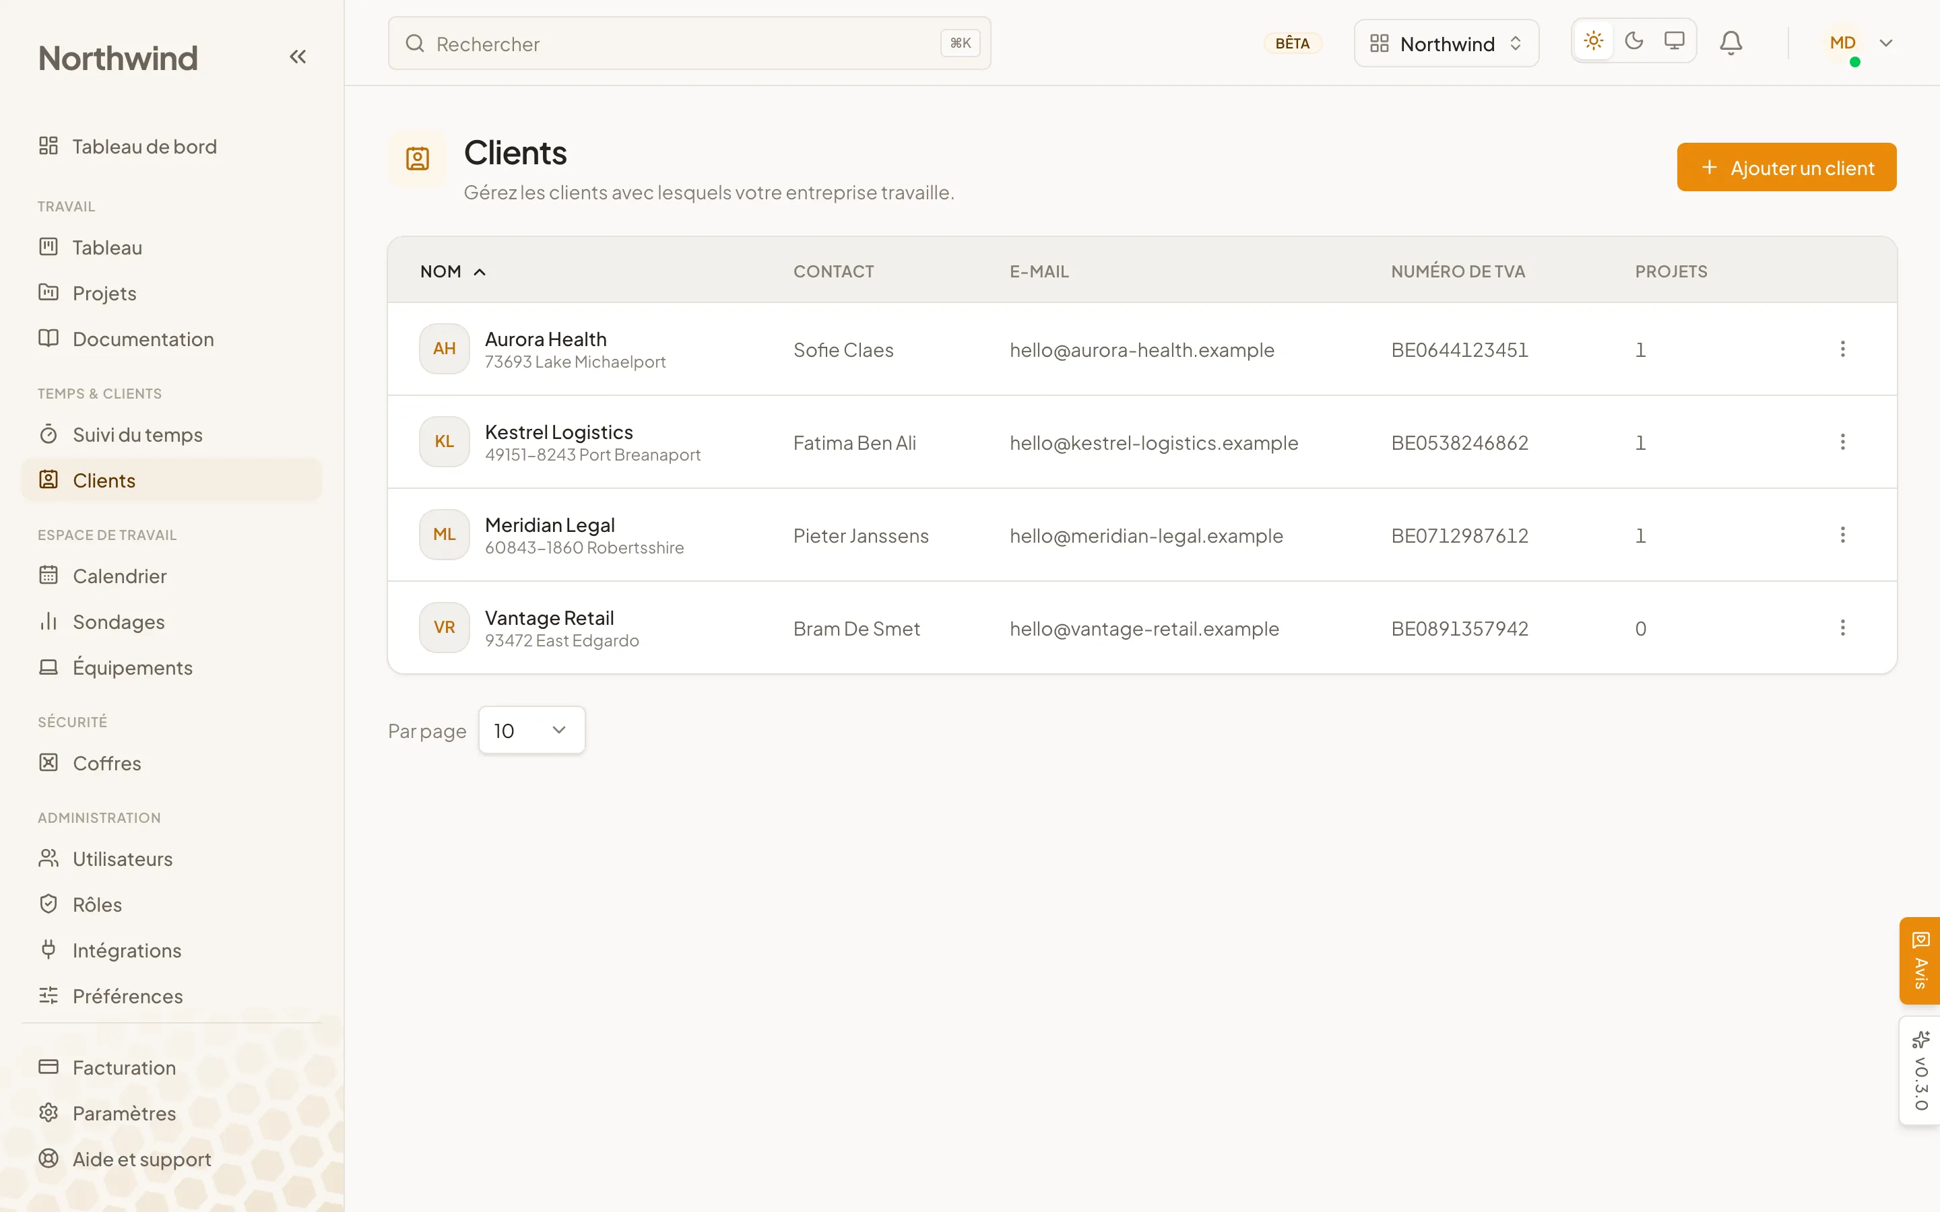Open row actions for Kestrel Logistics
The height and width of the screenshot is (1212, 1940).
point(1842,442)
